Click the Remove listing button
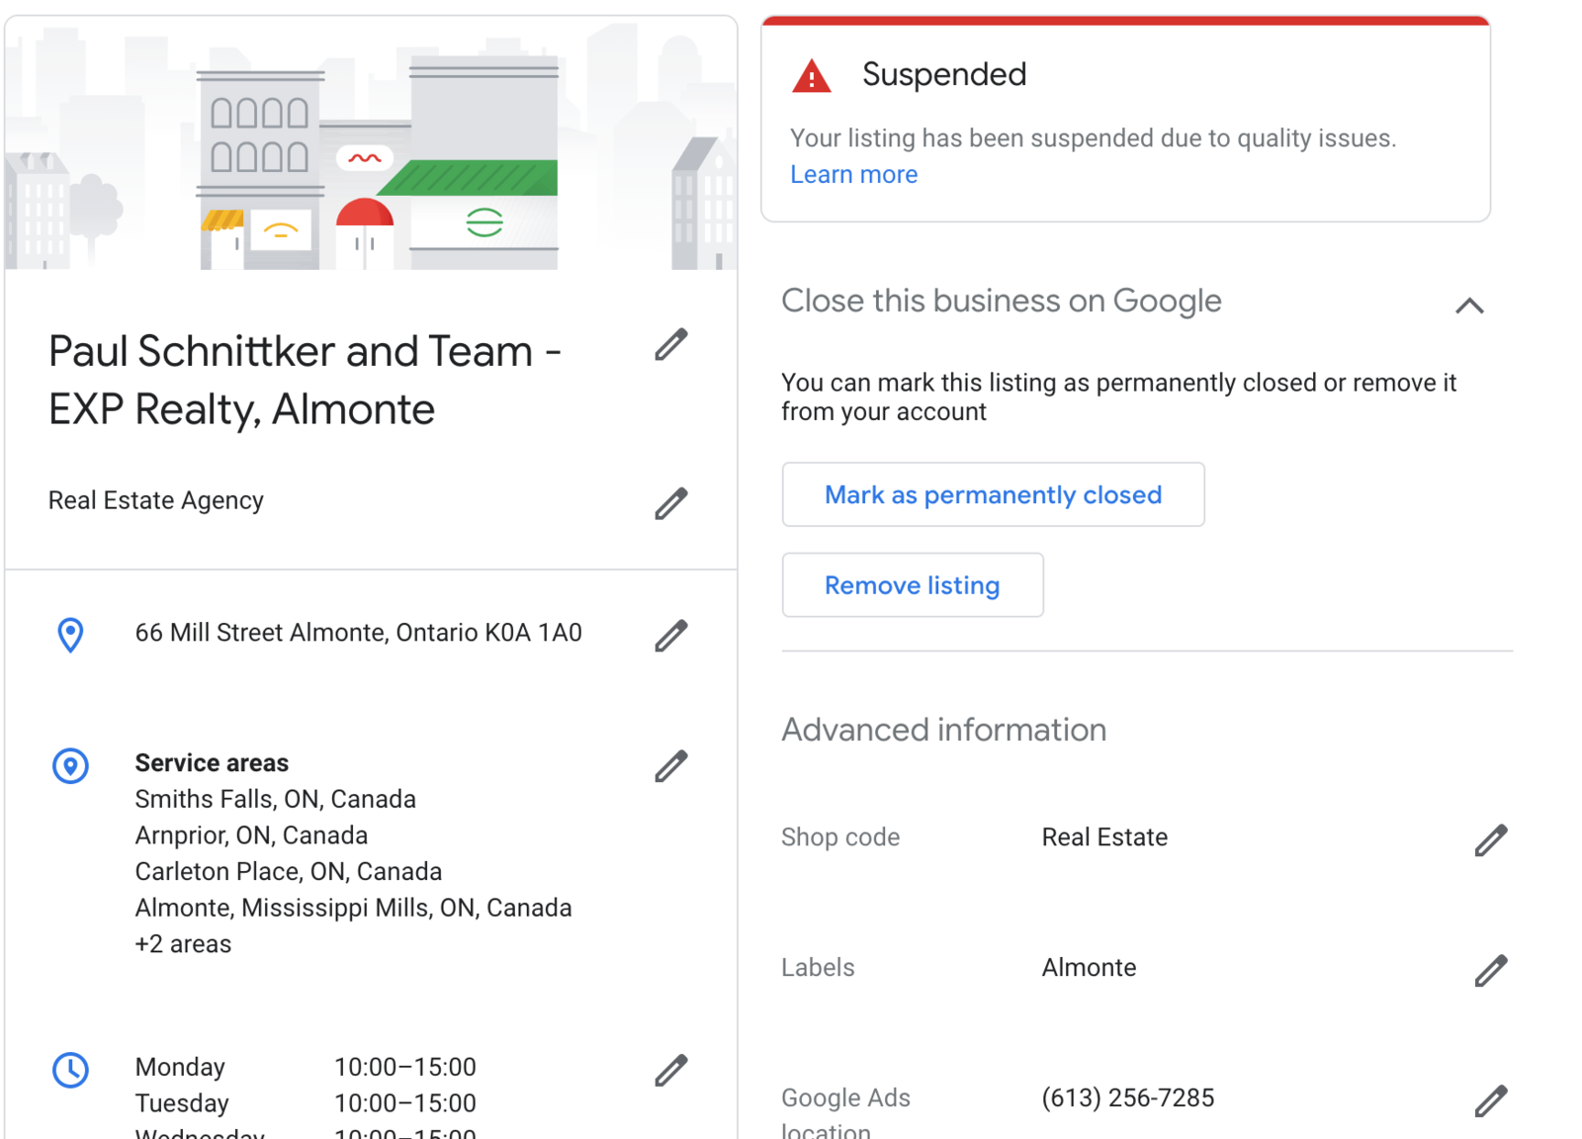The height and width of the screenshot is (1139, 1582). coord(912,585)
